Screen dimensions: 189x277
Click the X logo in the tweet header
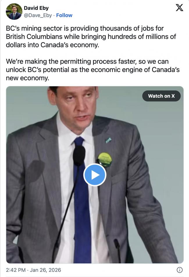tap(179, 8)
